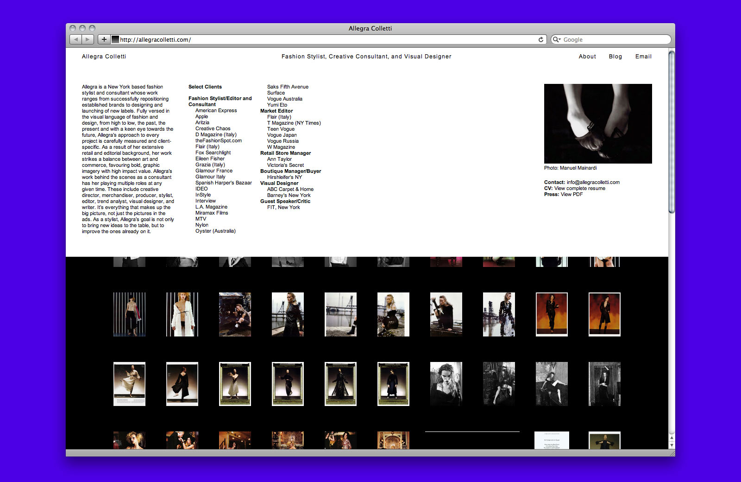741x482 pixels.
Task: Click the browser Back arrow button
Action: click(76, 40)
